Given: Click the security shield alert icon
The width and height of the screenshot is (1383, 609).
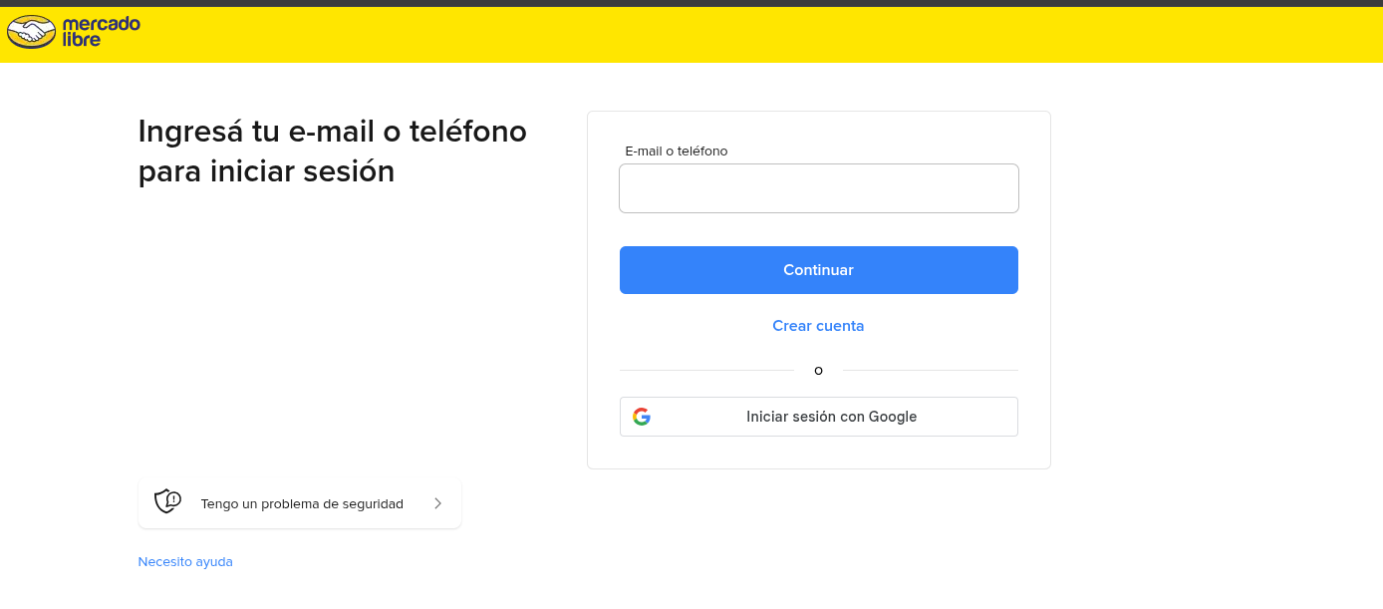Looking at the screenshot, I should (x=167, y=501).
